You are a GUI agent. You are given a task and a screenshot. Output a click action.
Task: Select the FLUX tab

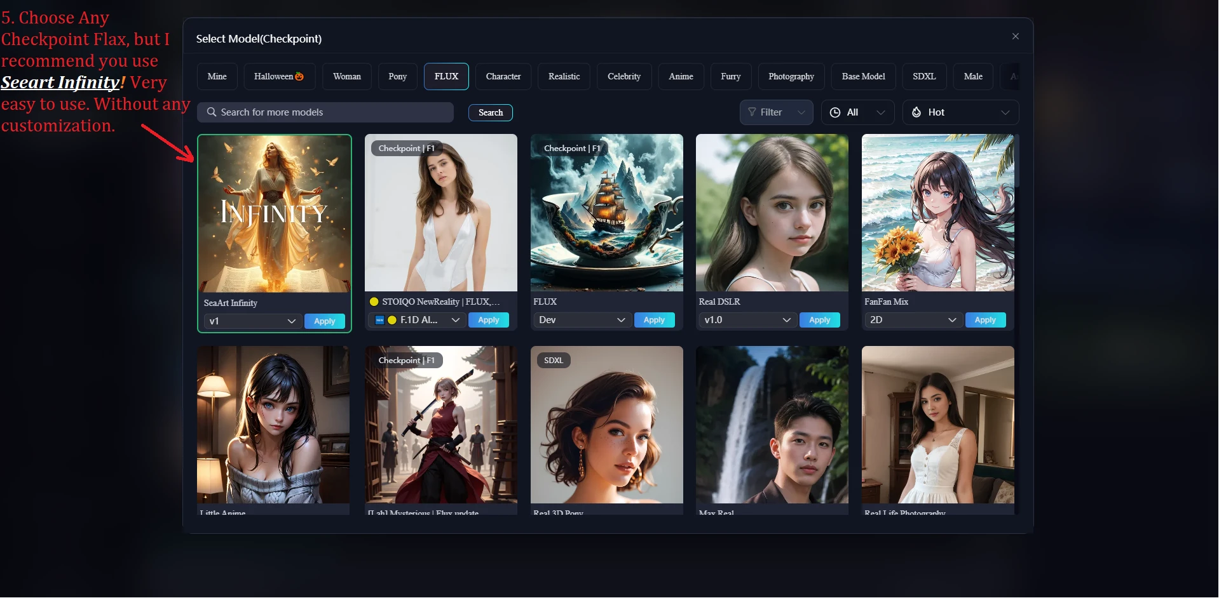coord(446,76)
